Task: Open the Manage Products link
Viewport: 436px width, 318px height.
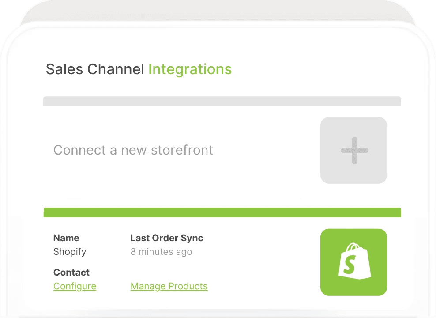Action: click(169, 286)
